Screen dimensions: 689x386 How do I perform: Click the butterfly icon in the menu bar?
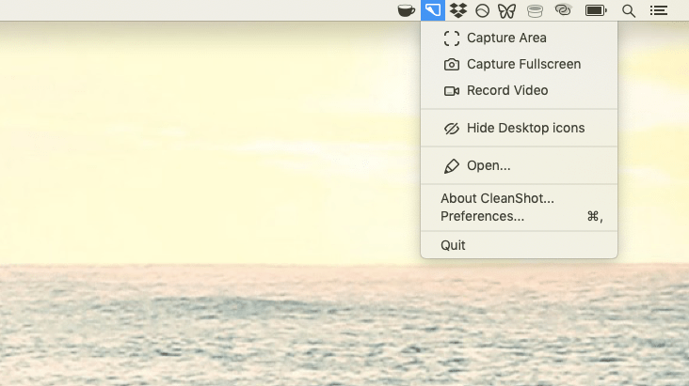click(x=506, y=11)
